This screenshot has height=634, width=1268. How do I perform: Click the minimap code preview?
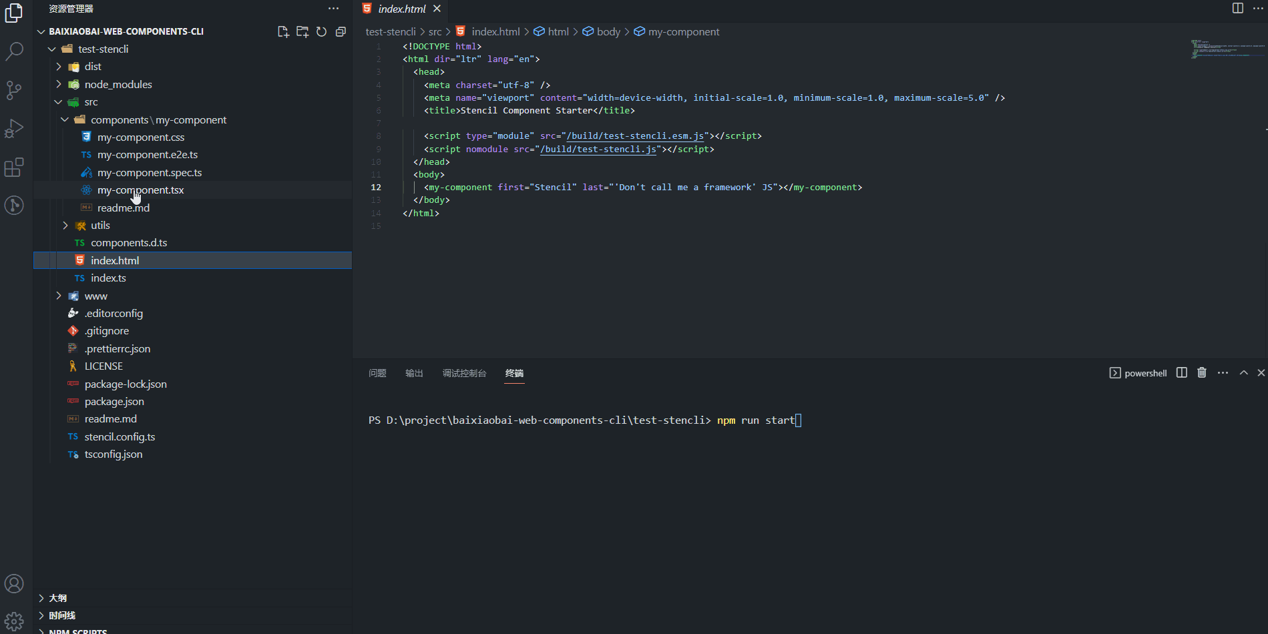[1227, 48]
